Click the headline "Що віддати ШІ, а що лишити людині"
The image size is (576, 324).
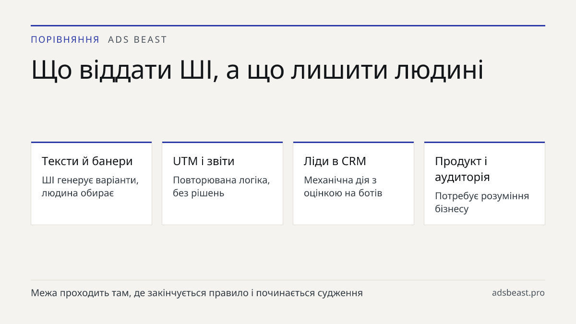coord(257,70)
